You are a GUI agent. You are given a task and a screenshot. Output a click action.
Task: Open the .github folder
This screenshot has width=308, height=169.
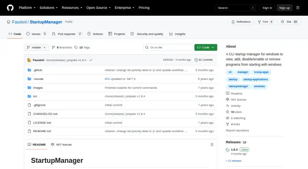click(x=37, y=70)
